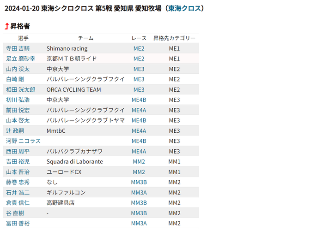
Task: Open ME4A race link in 前田 悦宏 row
Action: point(139,110)
